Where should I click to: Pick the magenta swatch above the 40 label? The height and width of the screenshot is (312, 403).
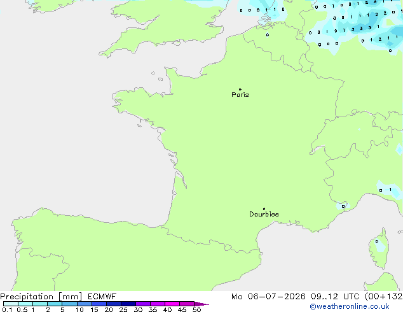pyautogui.click(x=172, y=304)
